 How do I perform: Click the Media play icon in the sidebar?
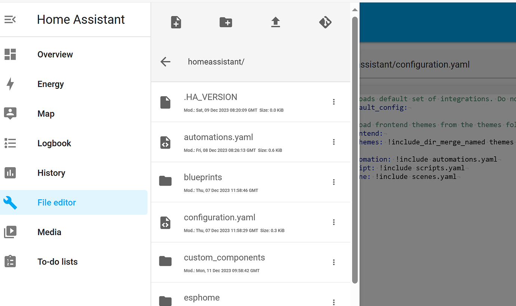tap(10, 232)
